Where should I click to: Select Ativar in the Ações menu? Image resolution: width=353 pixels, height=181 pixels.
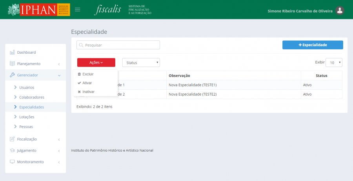[87, 83]
